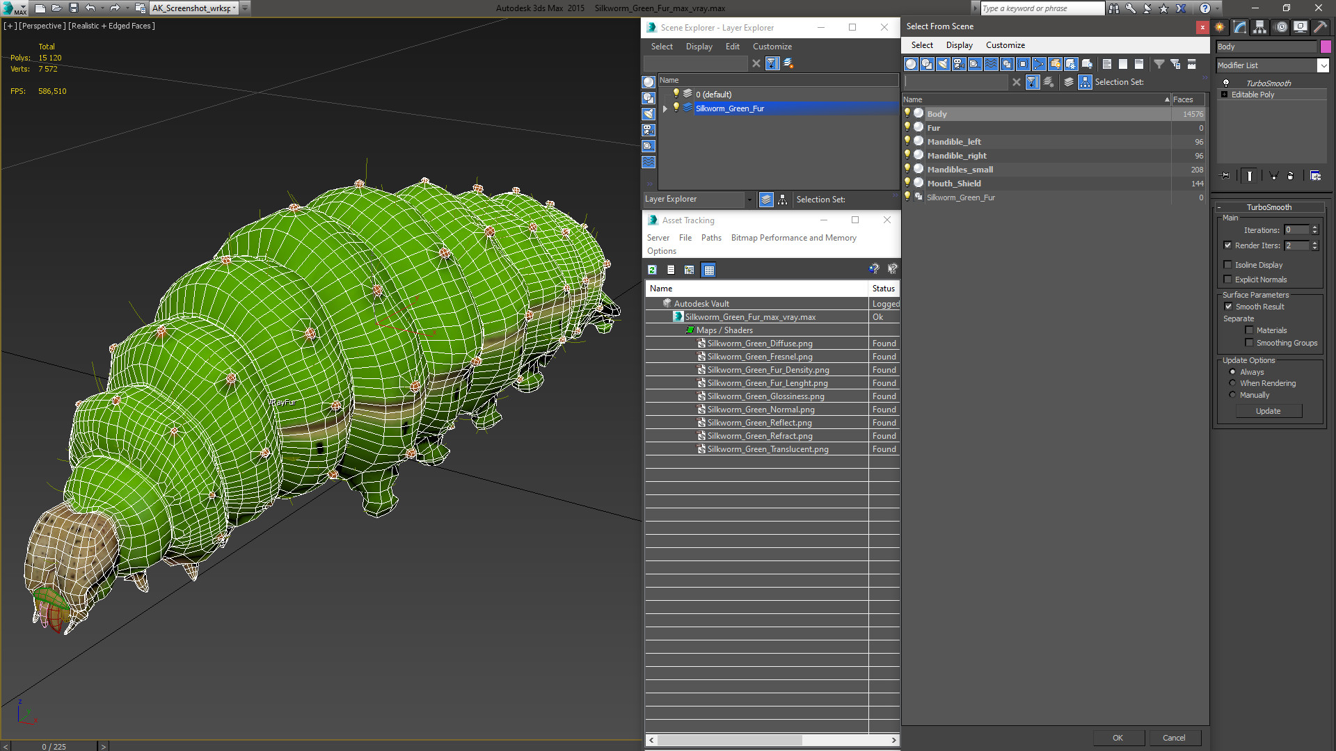Viewport: 1336px width, 751px height.
Task: Click the Pin Stack icon
Action: pyautogui.click(x=1225, y=176)
